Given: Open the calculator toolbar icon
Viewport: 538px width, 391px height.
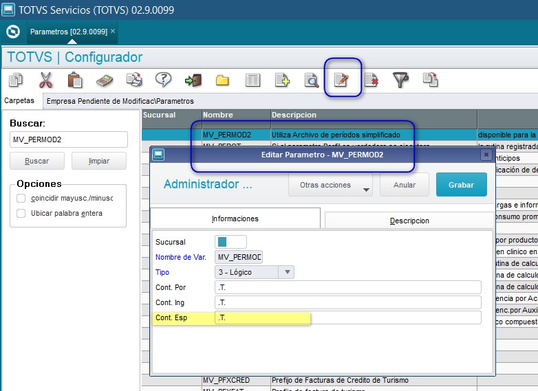Looking at the screenshot, I should [x=105, y=80].
